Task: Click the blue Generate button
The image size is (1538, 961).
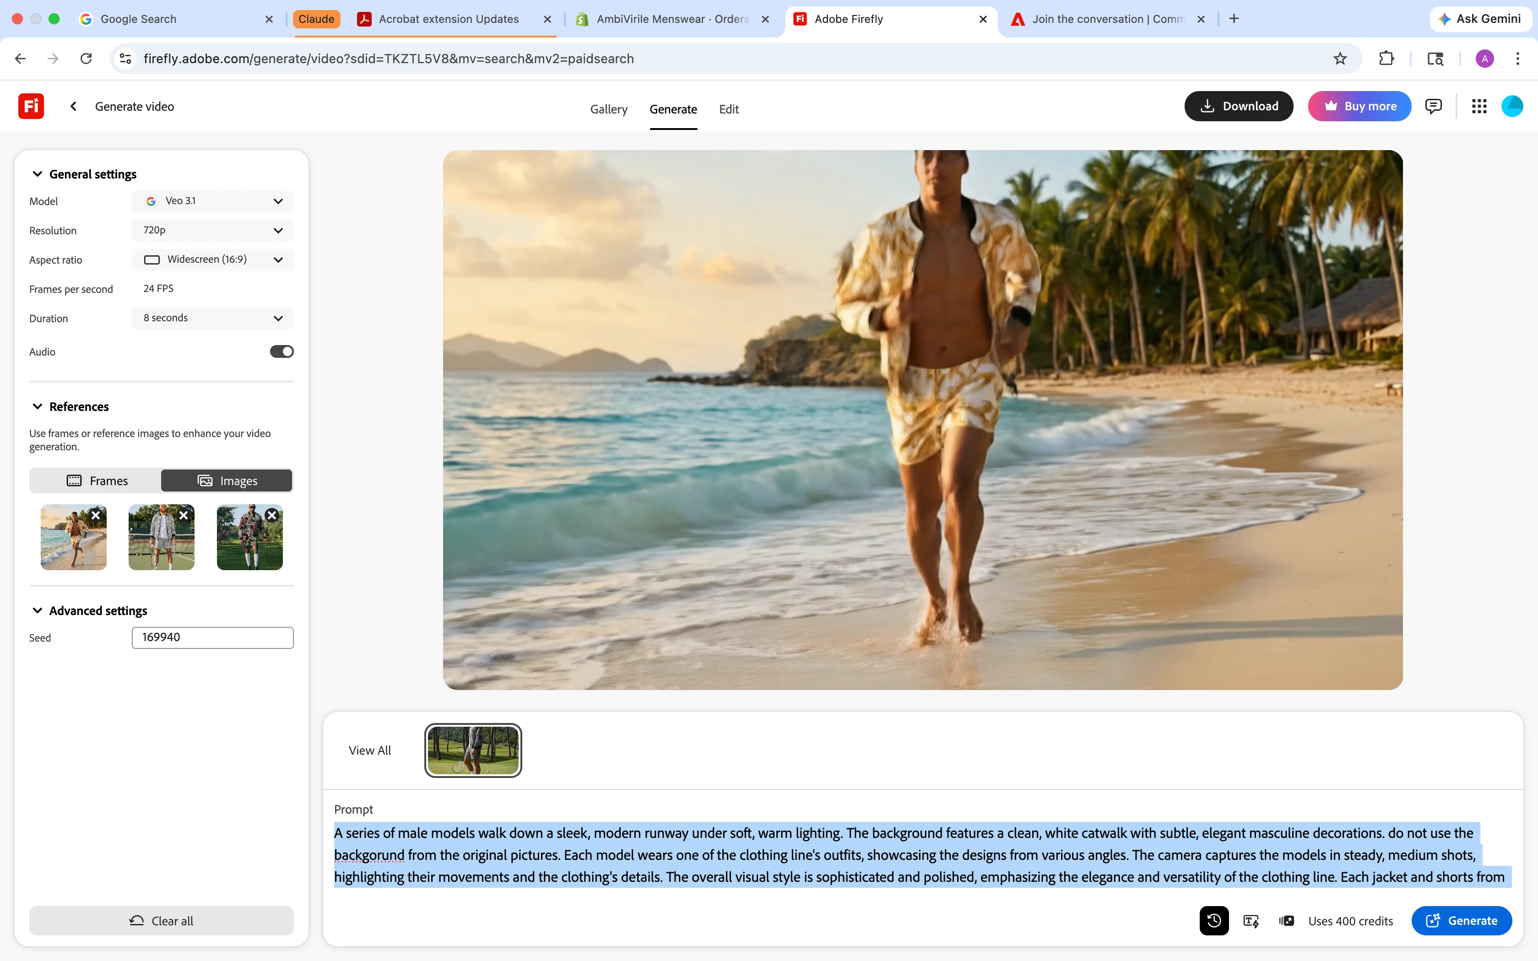Action: click(x=1461, y=920)
